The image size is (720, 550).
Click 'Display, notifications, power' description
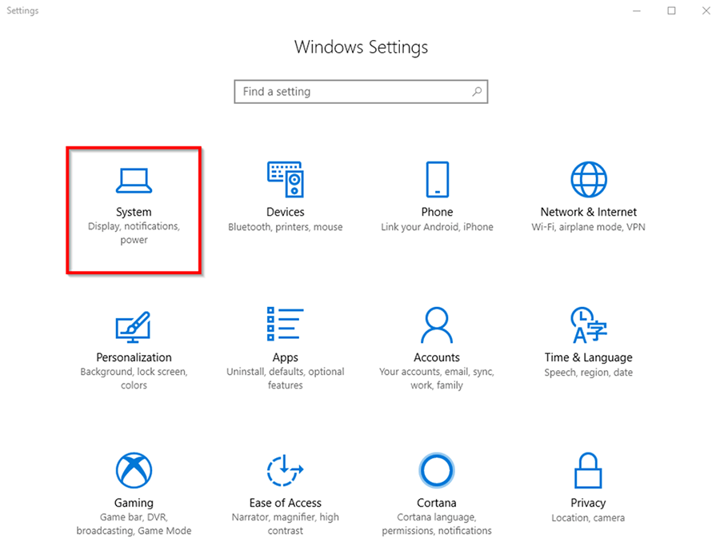click(x=134, y=233)
